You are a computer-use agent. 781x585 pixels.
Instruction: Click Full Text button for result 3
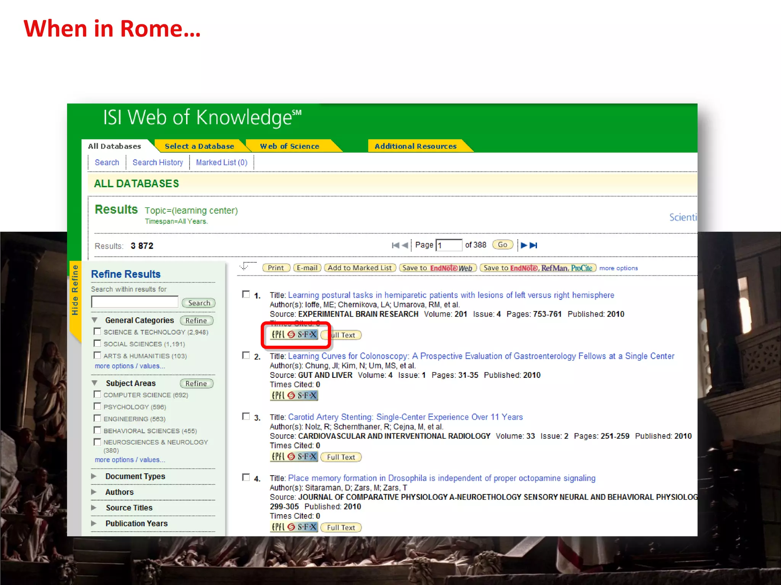pos(341,457)
